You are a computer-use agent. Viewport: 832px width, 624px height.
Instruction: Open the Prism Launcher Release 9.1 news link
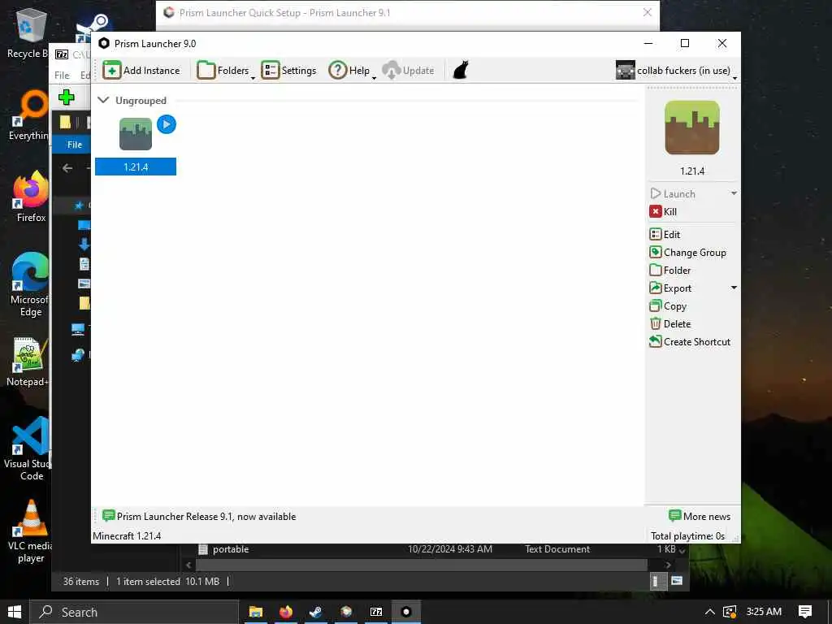(x=199, y=516)
